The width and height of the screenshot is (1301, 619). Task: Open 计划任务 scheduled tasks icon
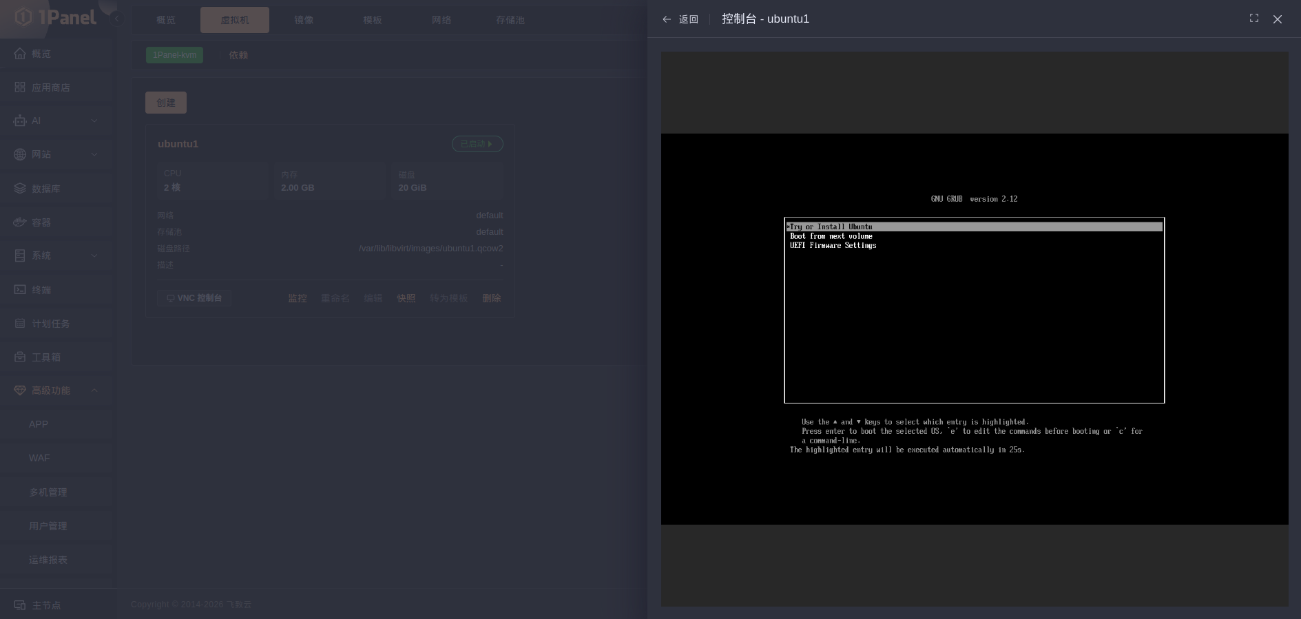20,323
